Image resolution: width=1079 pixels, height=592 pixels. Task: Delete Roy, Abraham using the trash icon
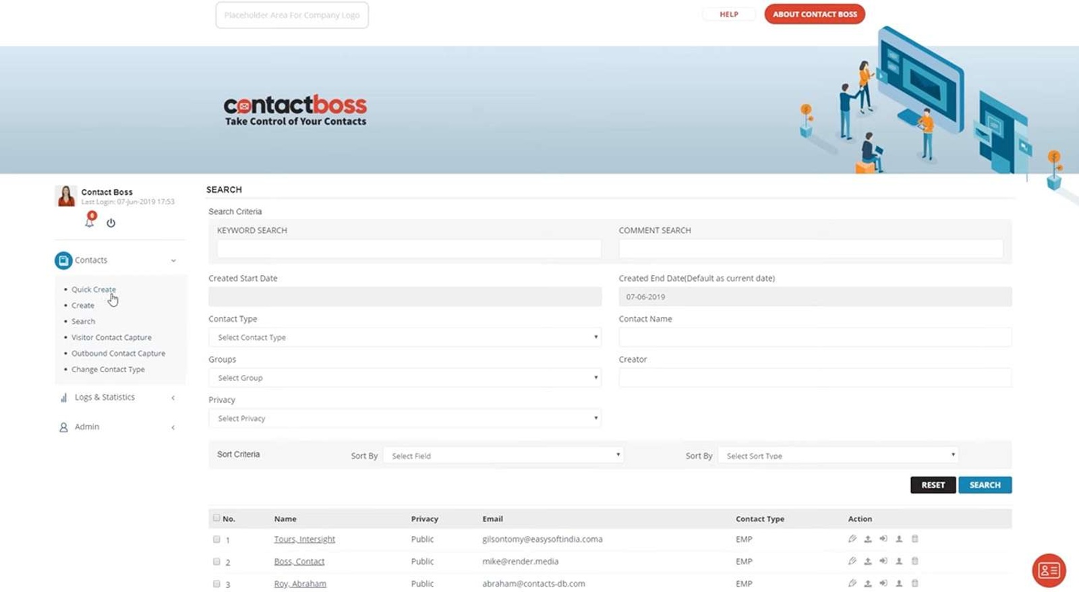click(915, 583)
